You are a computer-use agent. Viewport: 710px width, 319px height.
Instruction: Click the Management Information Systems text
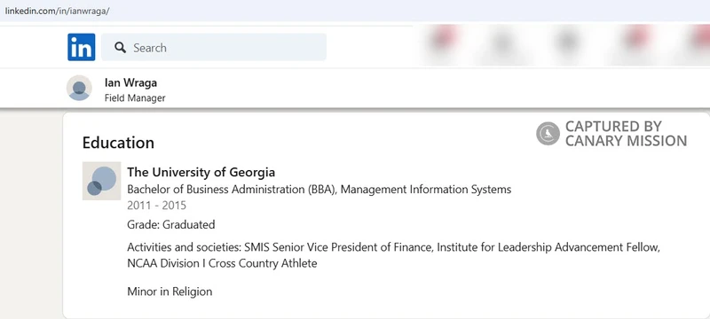point(426,190)
